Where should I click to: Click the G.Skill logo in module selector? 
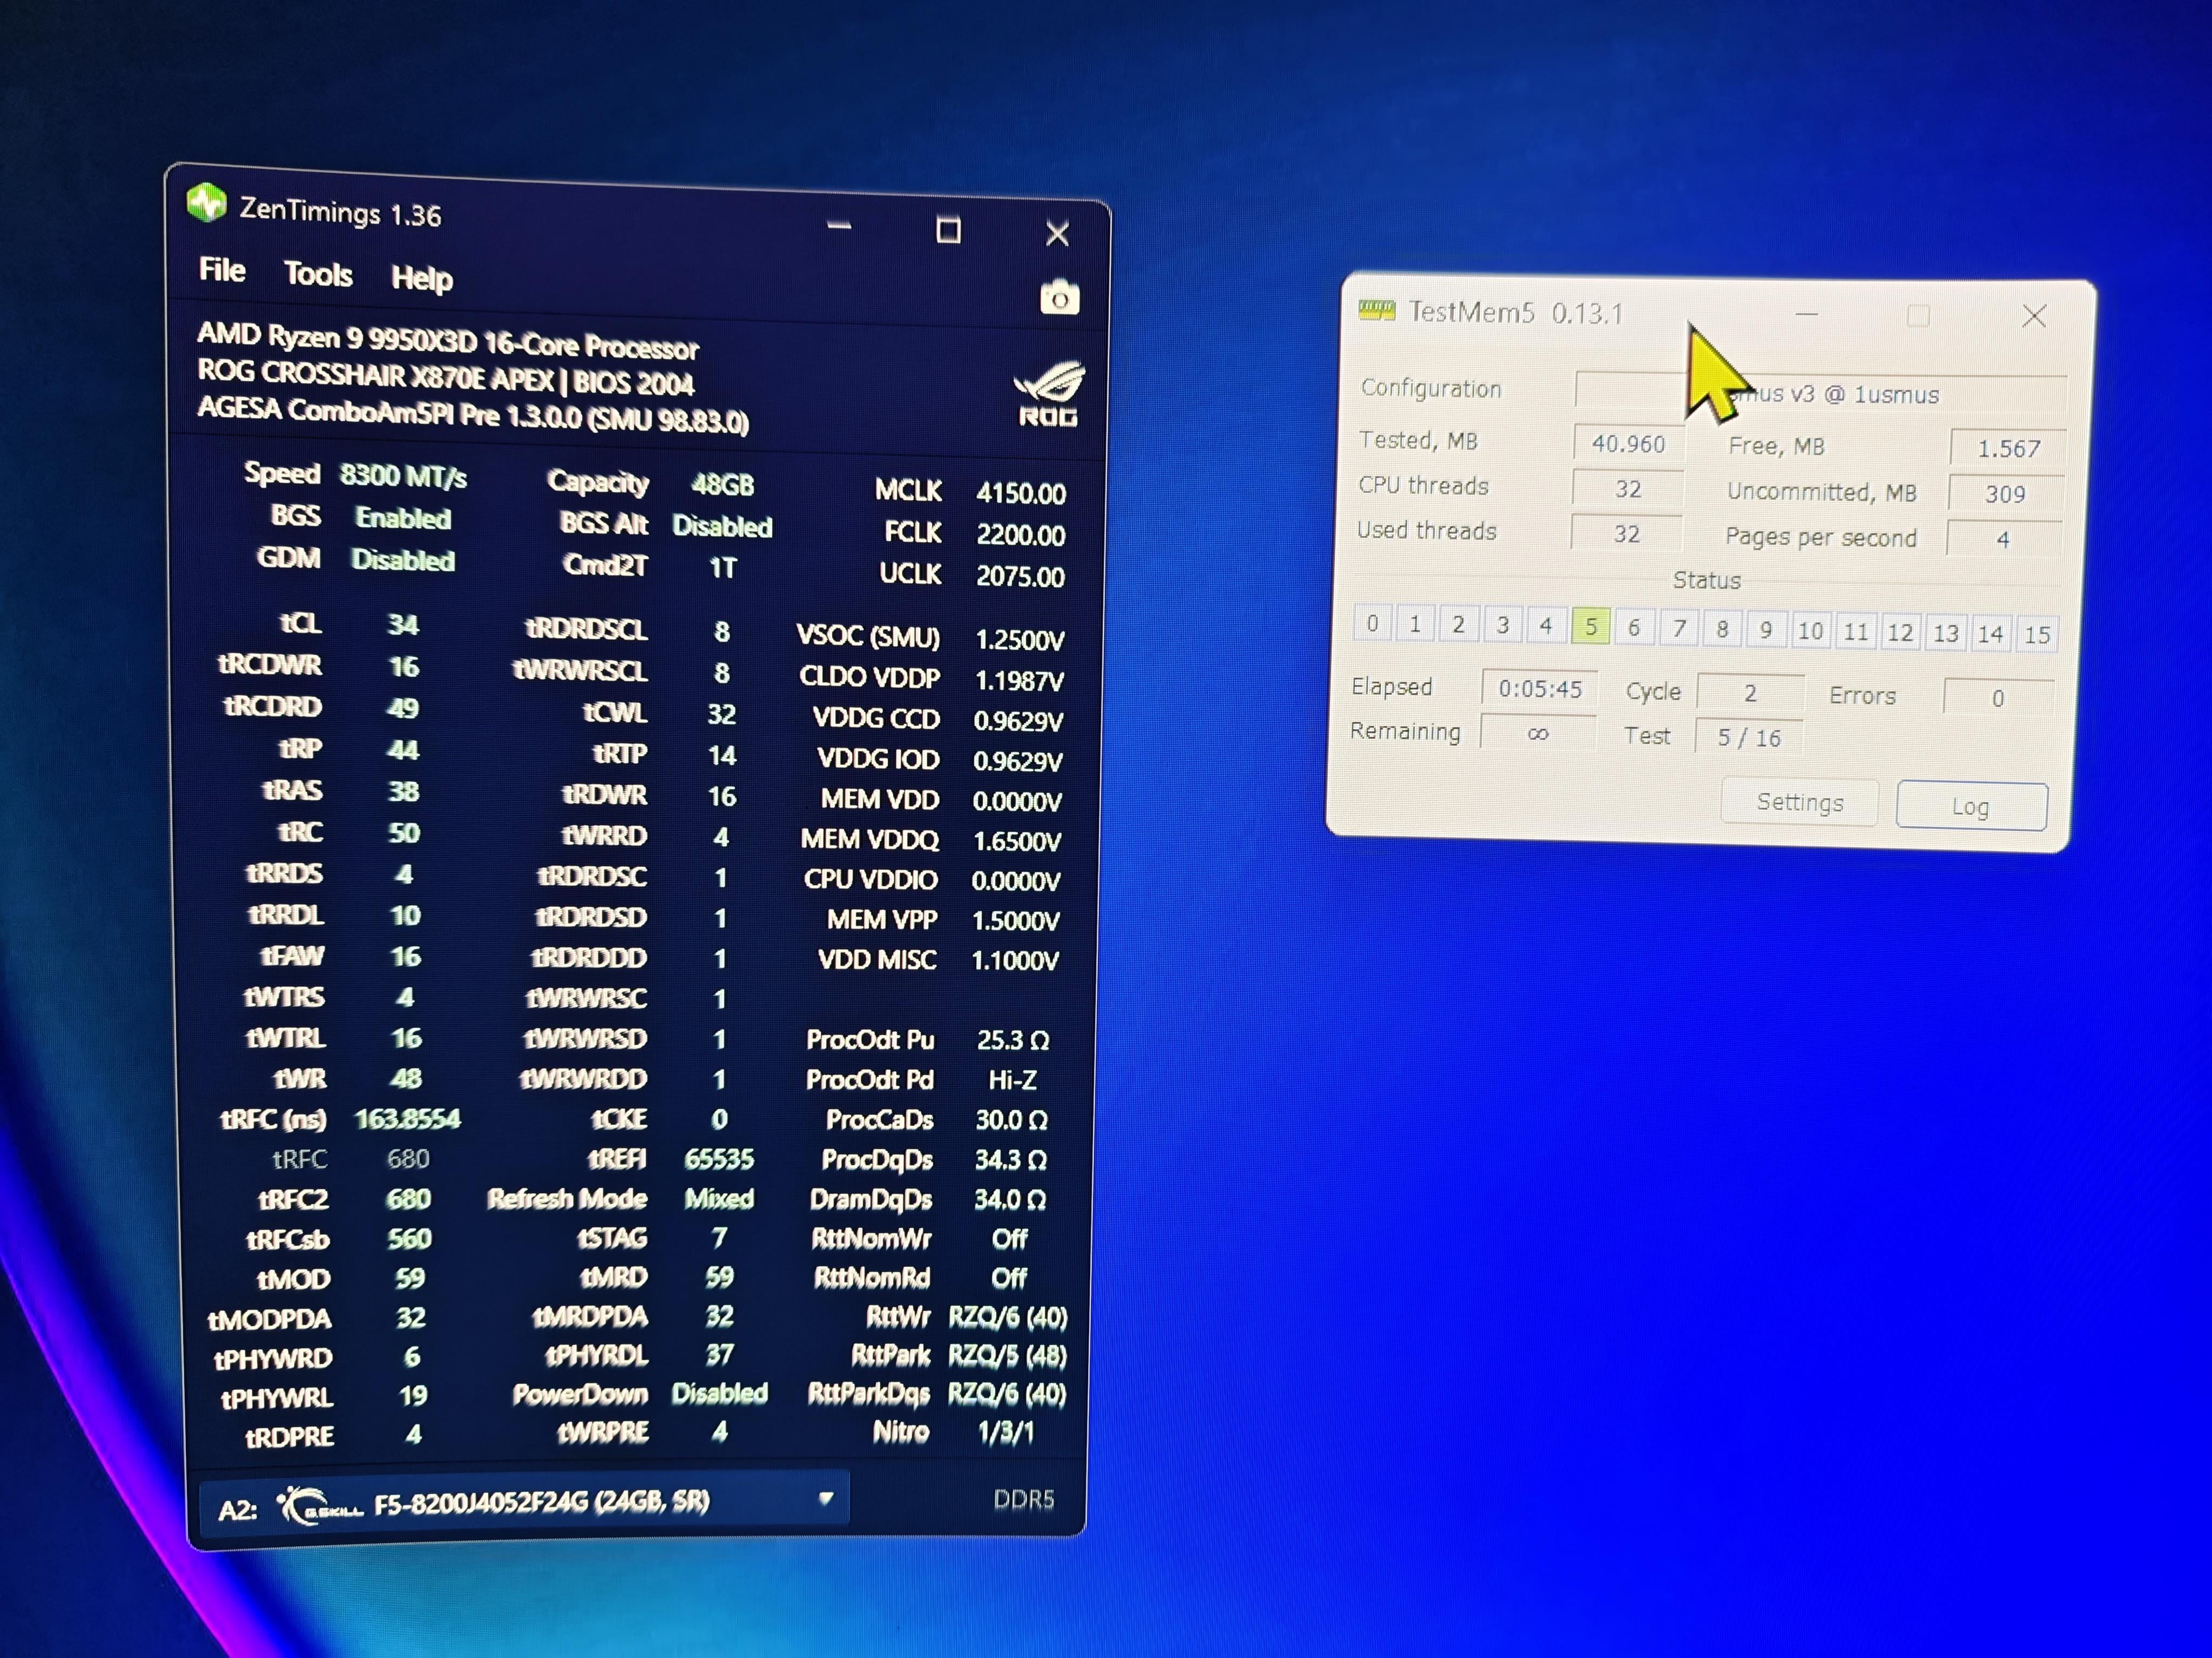coord(318,1505)
